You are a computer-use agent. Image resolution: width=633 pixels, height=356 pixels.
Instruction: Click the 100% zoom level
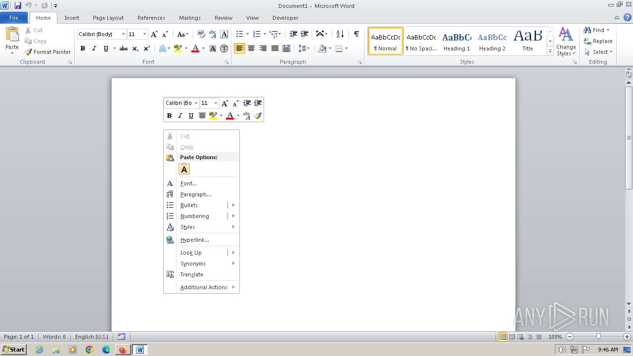pyautogui.click(x=555, y=337)
